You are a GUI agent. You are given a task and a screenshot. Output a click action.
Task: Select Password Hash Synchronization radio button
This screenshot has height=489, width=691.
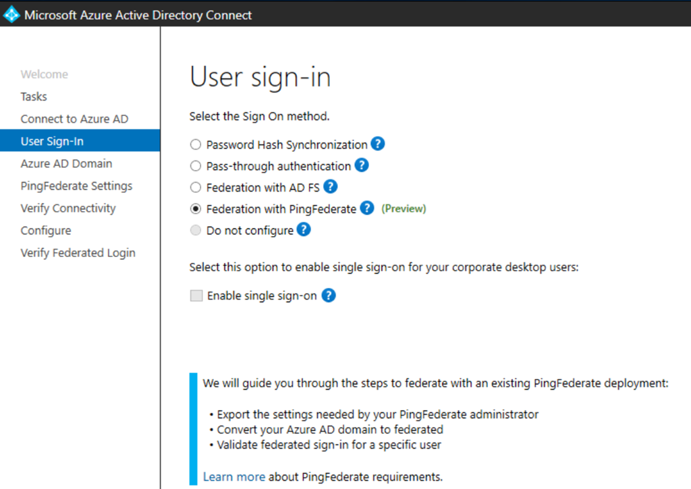[x=196, y=144]
